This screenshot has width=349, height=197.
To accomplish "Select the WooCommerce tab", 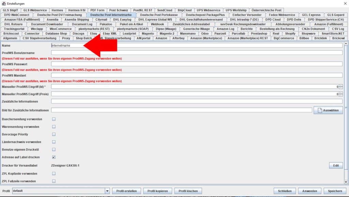I will tap(61, 29).
